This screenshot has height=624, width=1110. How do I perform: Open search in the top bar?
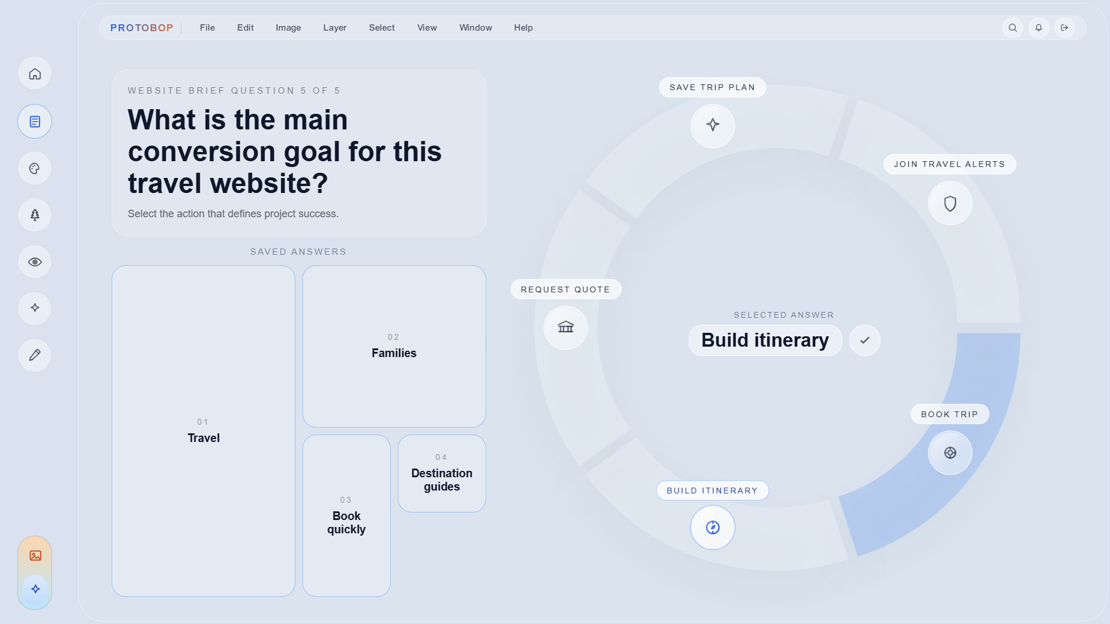coord(1012,28)
